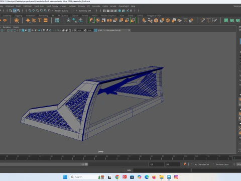Click the animation end time field 200
Screen dimensions: 241x181
172,164
